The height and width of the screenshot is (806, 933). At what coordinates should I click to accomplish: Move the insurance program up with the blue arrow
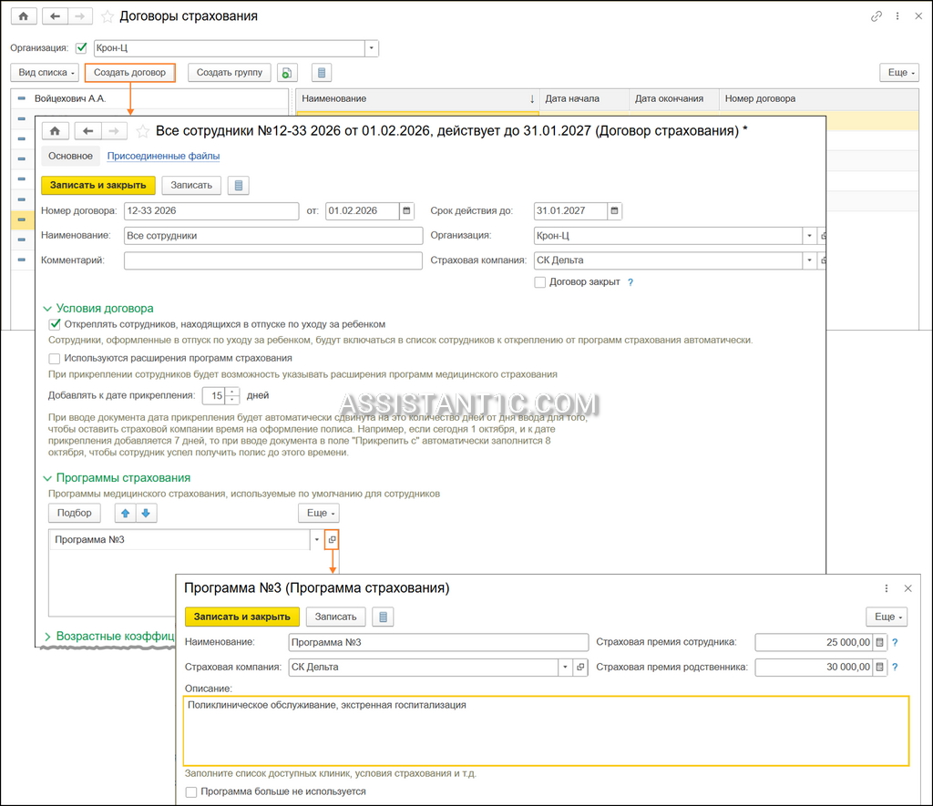point(125,513)
